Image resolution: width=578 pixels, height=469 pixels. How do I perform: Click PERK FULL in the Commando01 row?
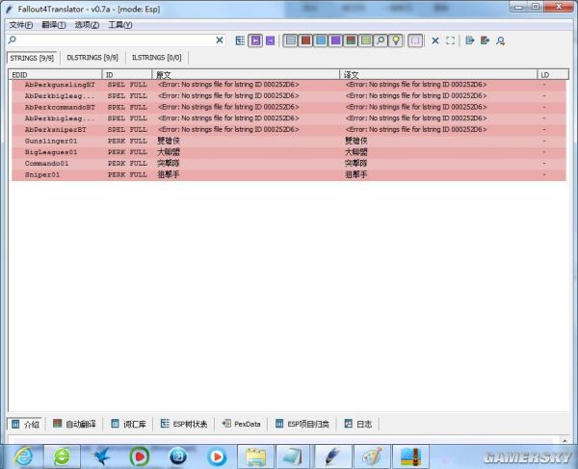pos(127,163)
